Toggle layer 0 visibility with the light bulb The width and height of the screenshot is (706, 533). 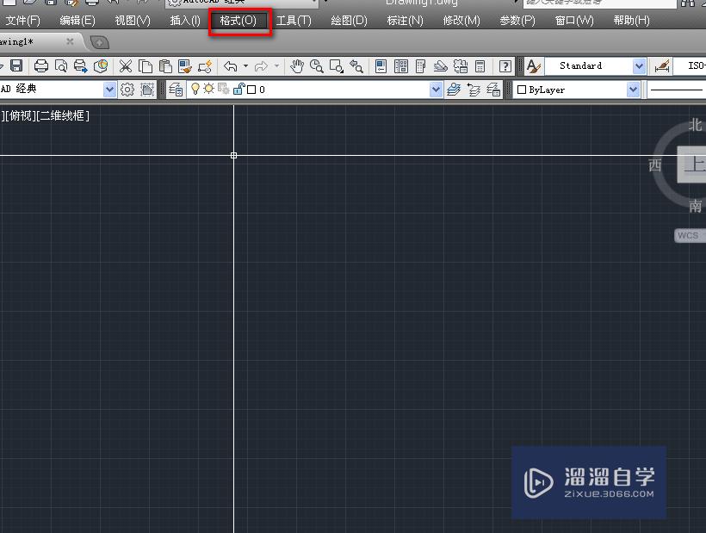195,89
